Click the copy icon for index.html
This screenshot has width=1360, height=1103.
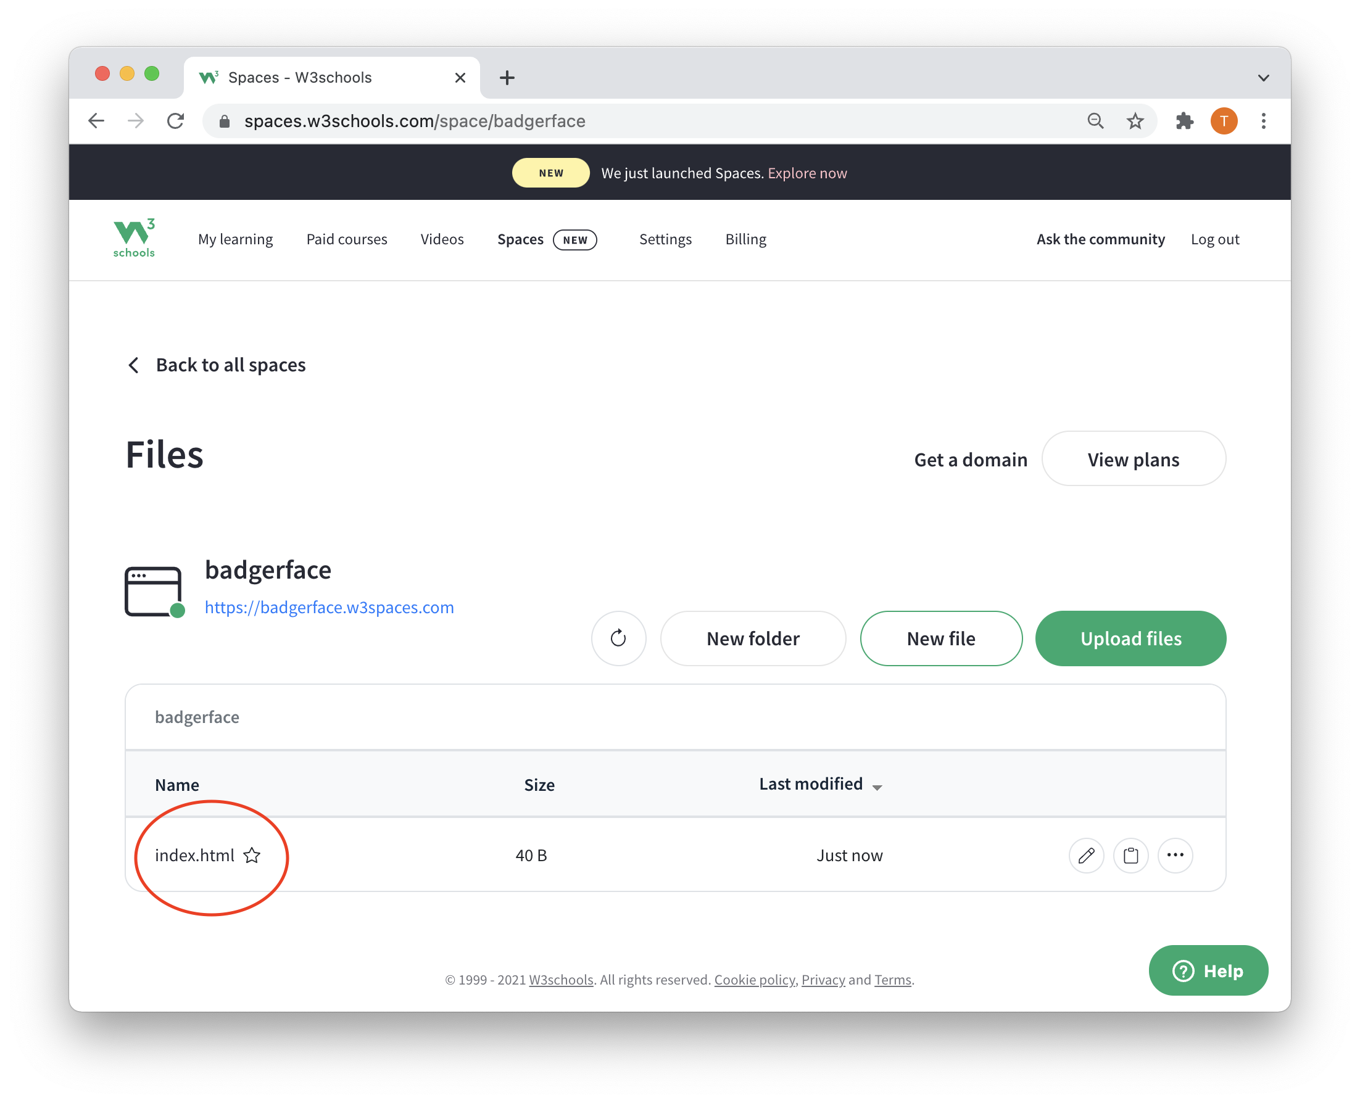1132,854
